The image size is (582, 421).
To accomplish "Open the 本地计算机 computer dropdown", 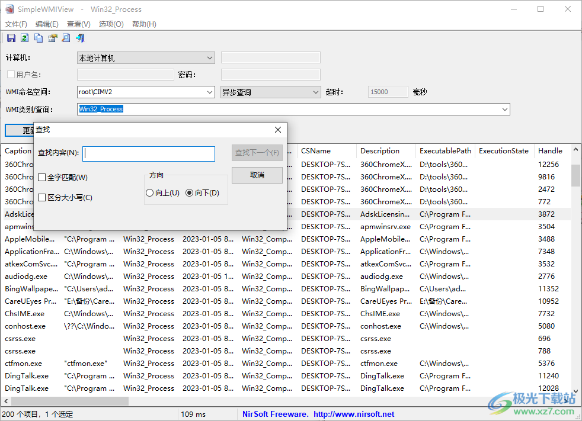I will click(x=210, y=57).
